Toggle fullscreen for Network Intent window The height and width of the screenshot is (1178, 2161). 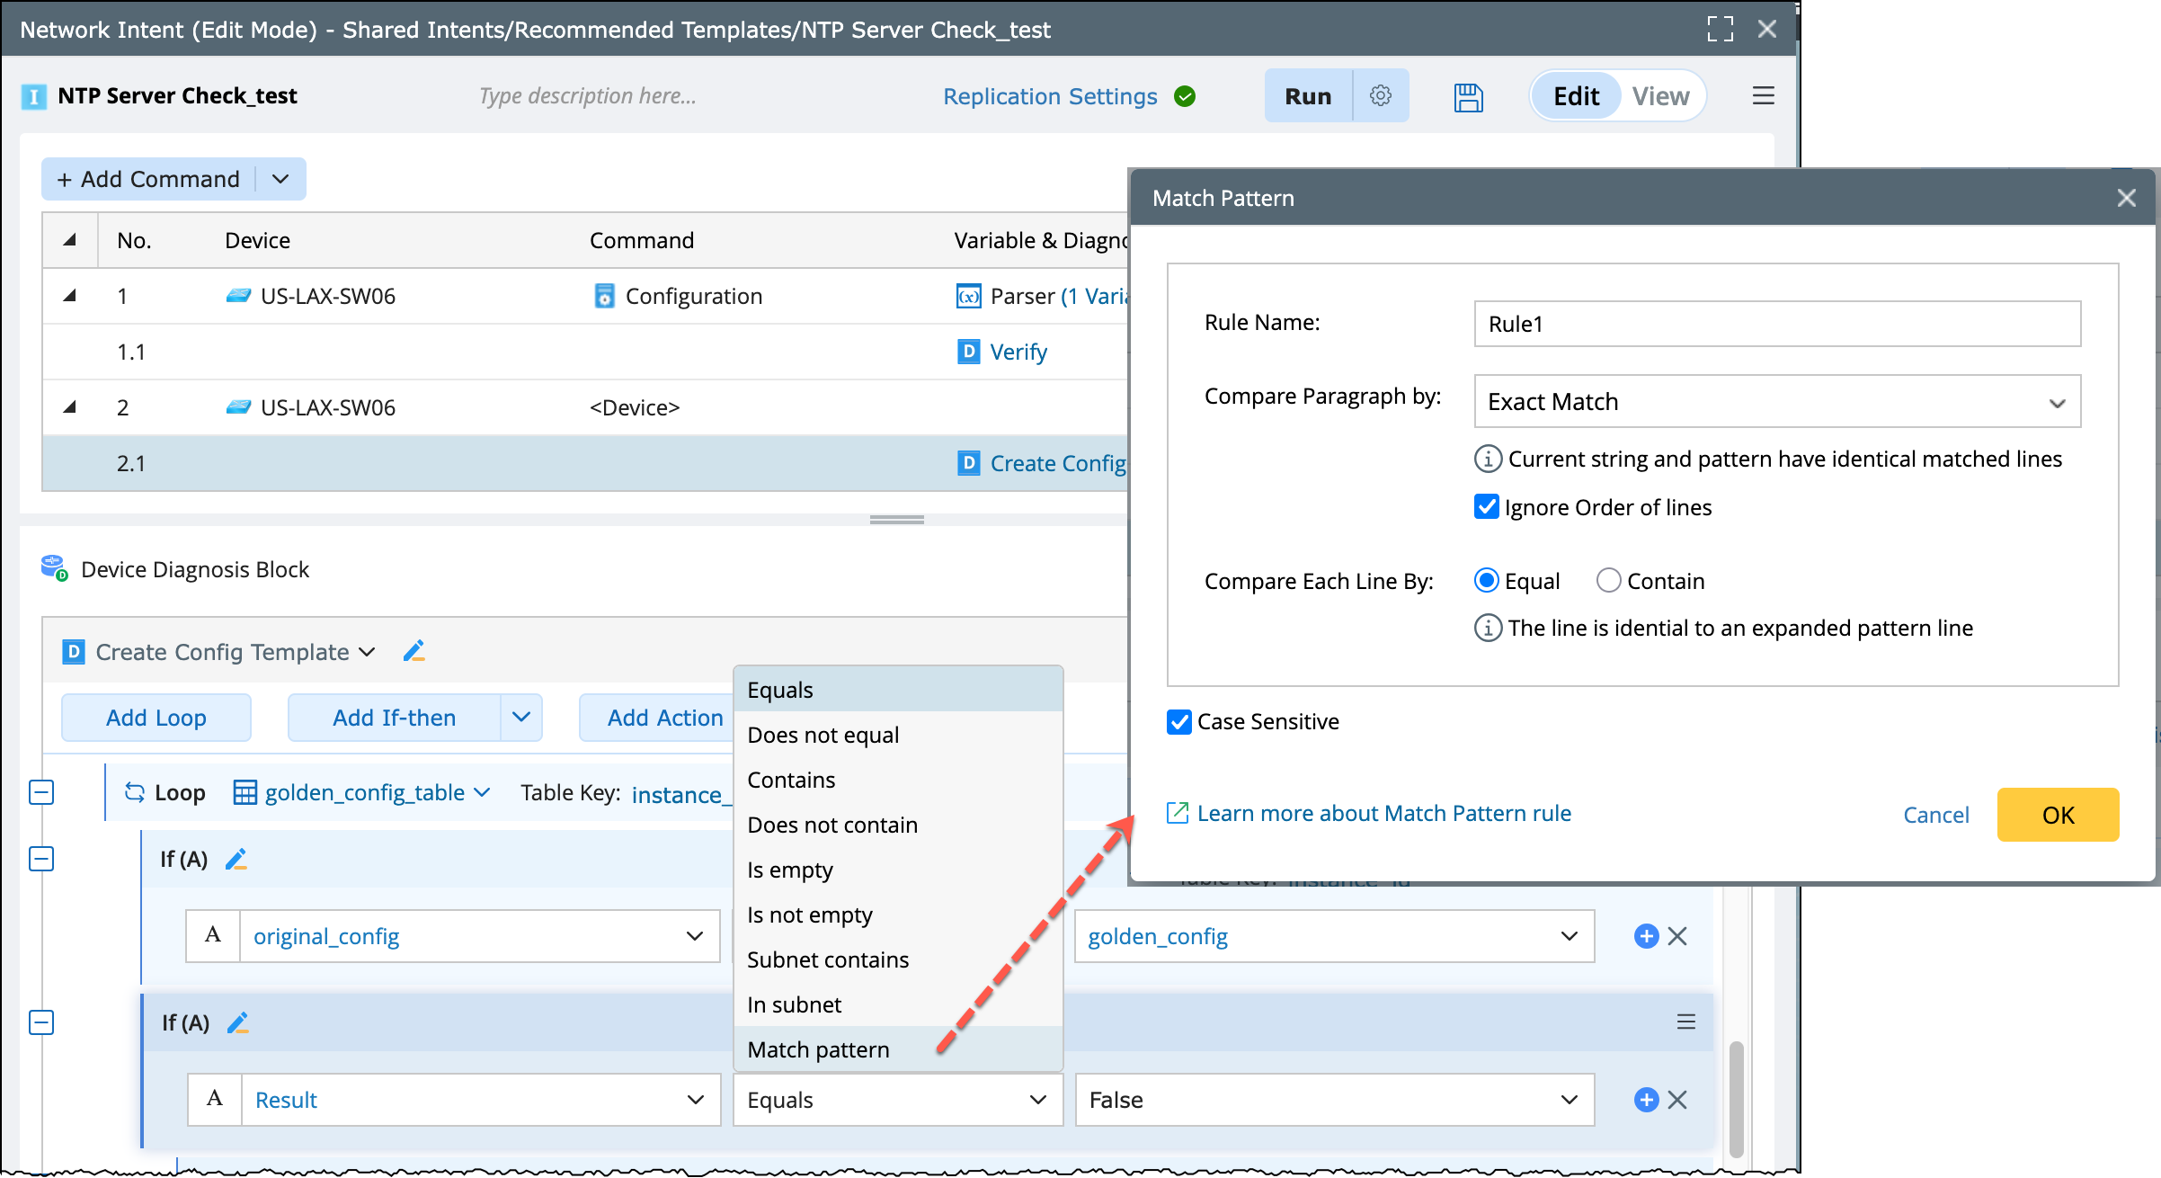pos(1720,29)
